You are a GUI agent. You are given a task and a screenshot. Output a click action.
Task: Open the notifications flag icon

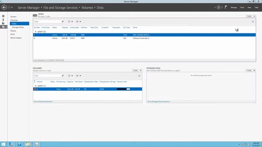[x=226, y=7]
